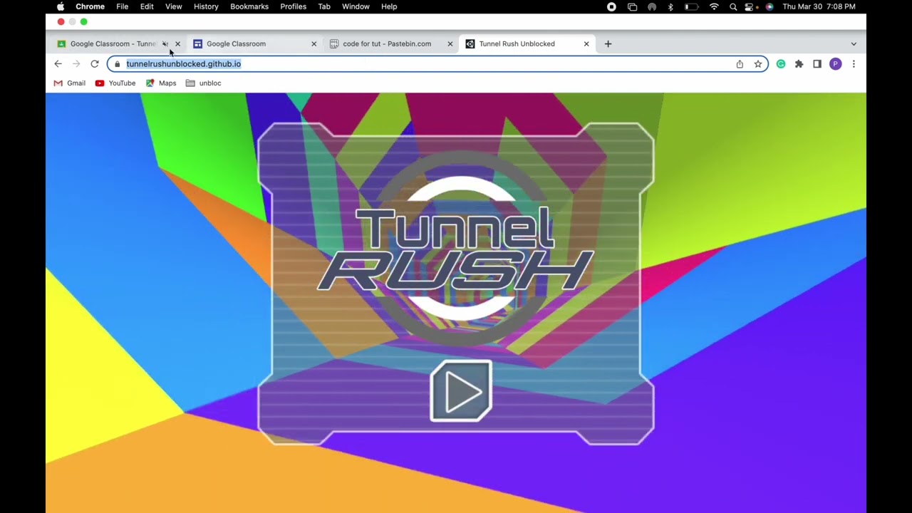Open Spotlight search magnifier
The height and width of the screenshot is (513, 912).
pos(733,6)
